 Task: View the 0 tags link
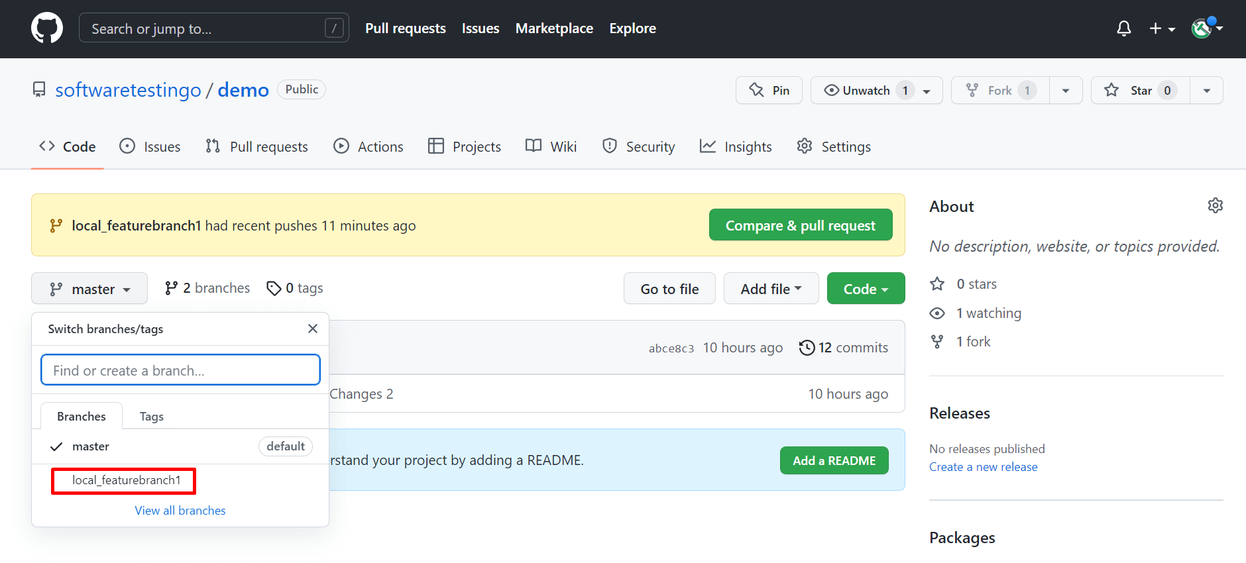point(295,288)
